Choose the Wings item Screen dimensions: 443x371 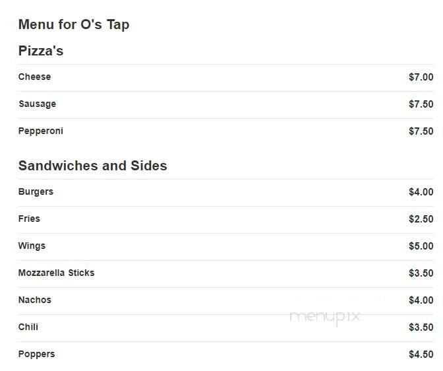(x=32, y=246)
